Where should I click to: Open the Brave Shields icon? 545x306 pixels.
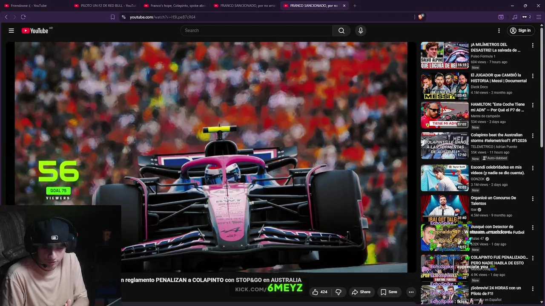(x=421, y=17)
